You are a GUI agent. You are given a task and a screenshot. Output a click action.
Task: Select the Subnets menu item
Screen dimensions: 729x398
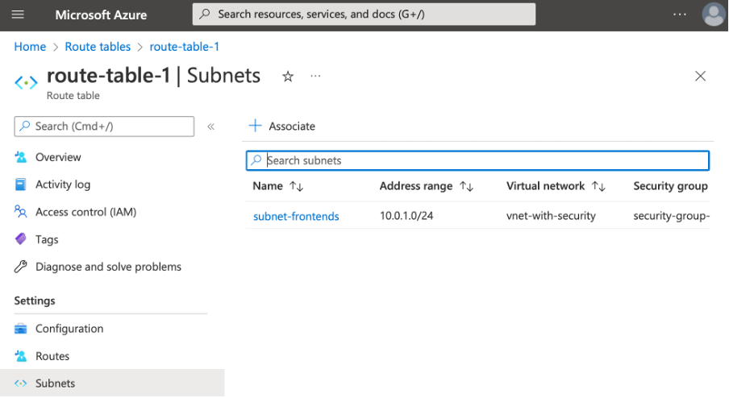tap(112, 383)
